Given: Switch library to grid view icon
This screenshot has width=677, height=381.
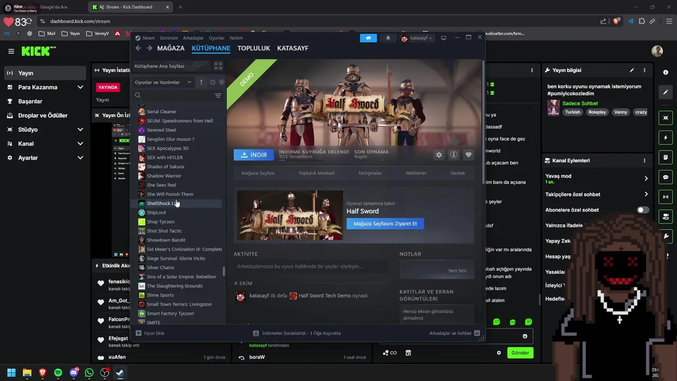Looking at the screenshot, I should click(218, 66).
